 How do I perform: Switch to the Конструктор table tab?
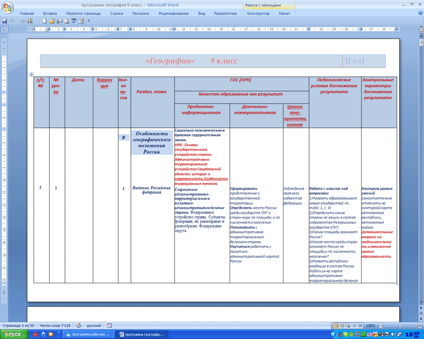[259, 13]
